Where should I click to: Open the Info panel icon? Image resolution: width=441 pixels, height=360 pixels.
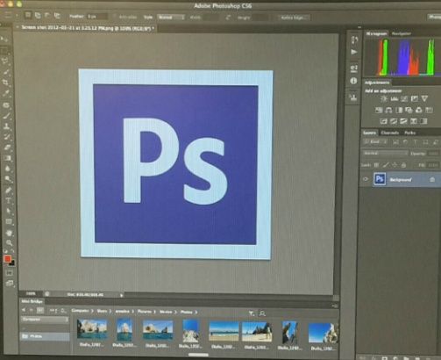point(353,81)
